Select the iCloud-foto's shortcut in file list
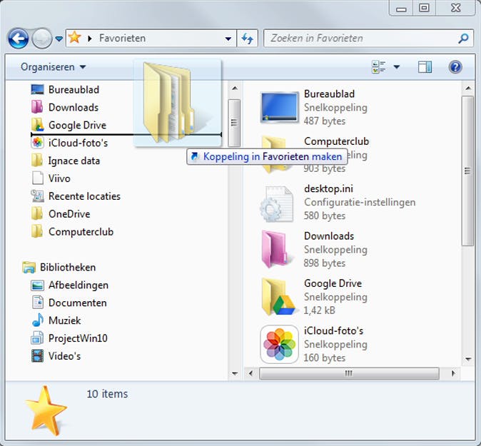The height and width of the screenshot is (446, 481). [x=313, y=344]
